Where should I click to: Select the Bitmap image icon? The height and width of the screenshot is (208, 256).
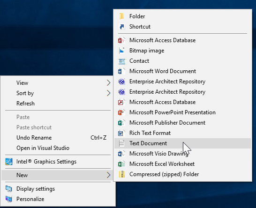pyautogui.click(x=121, y=51)
